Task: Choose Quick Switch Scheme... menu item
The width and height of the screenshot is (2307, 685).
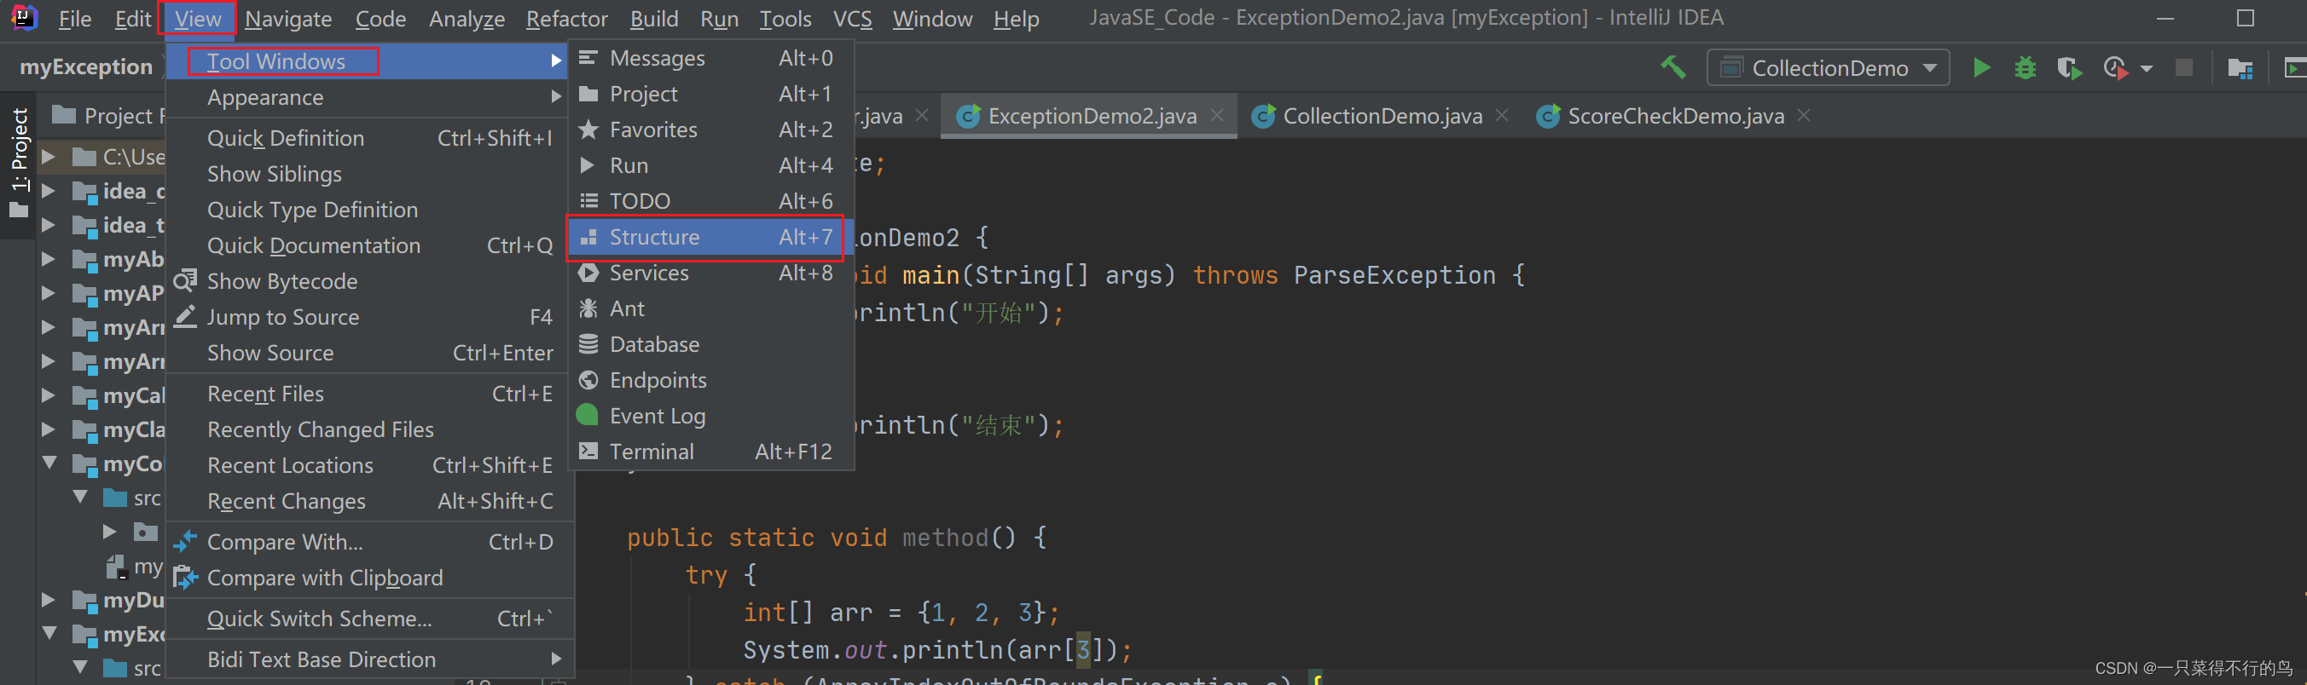Action: [369, 619]
